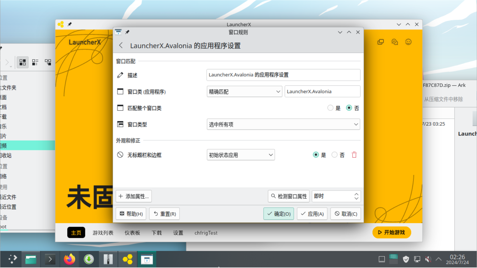
Task: Click the pin icon in 窗口规则 title bar
Action: point(127,32)
